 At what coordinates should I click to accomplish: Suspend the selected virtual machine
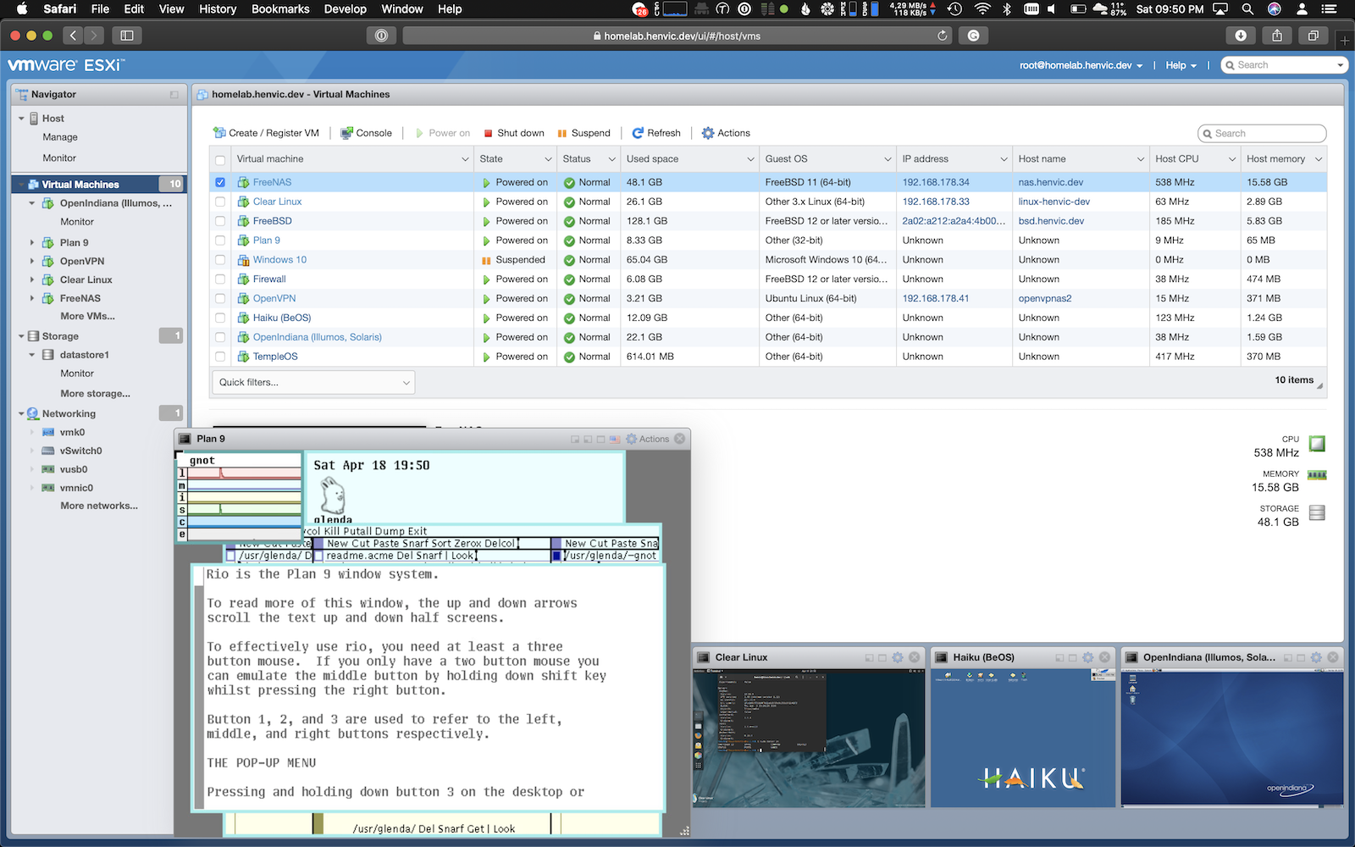[x=583, y=133]
